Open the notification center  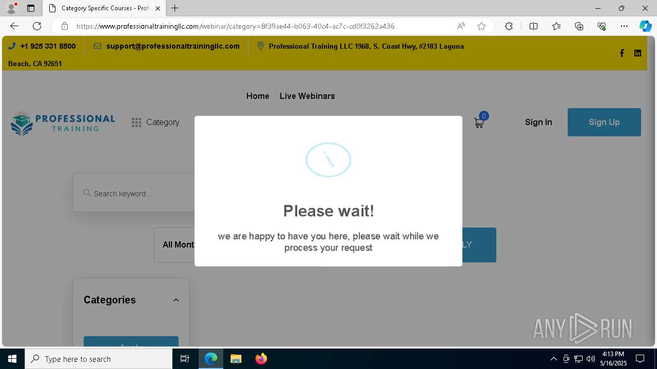coord(640,359)
